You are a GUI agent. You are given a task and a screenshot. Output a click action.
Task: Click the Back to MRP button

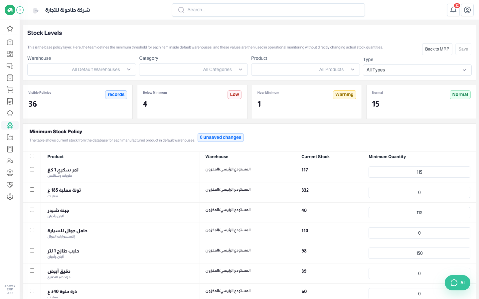point(437,49)
